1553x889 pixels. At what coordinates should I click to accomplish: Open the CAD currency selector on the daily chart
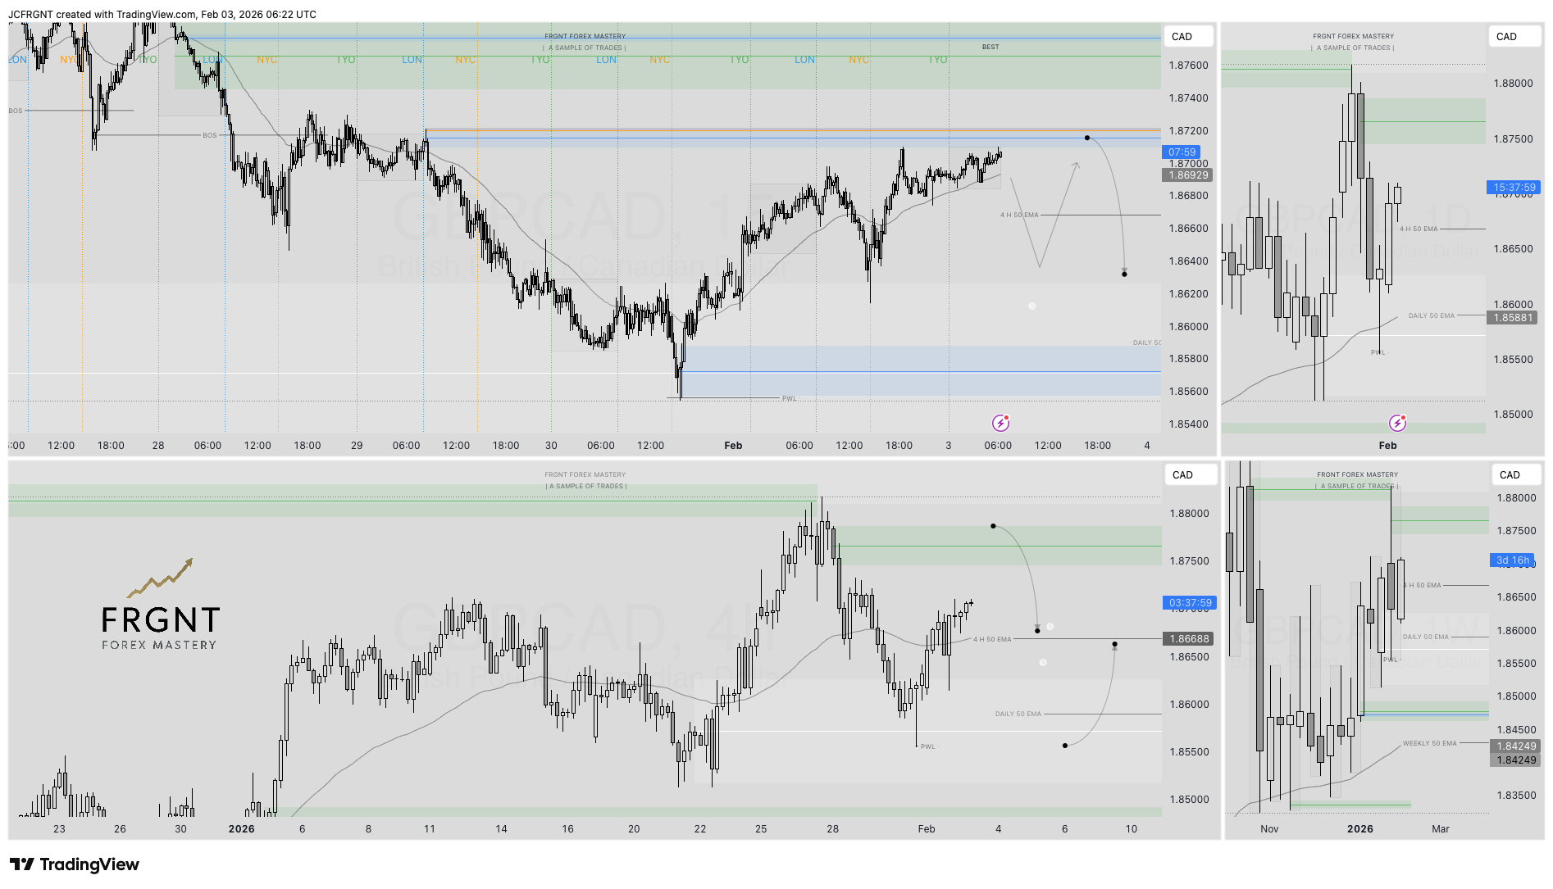coord(1514,36)
